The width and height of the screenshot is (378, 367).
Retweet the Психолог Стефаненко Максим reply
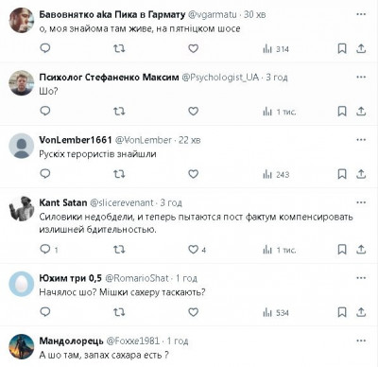119,112
